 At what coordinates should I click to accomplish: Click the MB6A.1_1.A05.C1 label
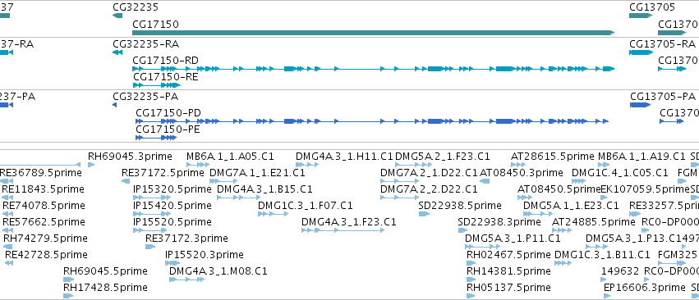click(x=230, y=157)
